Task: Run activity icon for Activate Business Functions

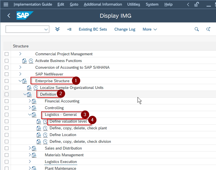Action: 31,61
